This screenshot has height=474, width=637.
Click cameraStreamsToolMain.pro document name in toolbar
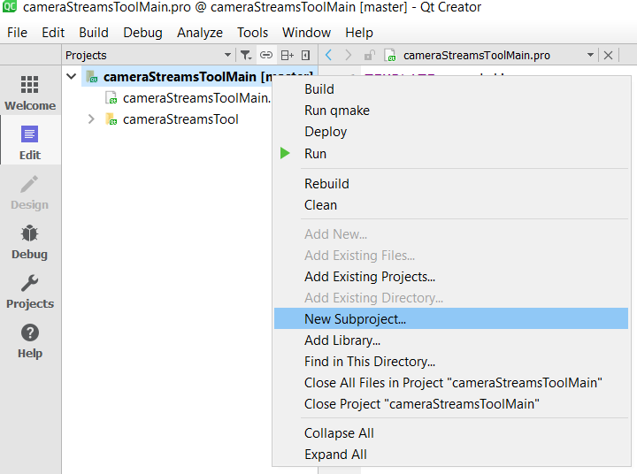(x=477, y=55)
